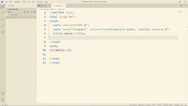Collapse all folders in Explorer
The height and width of the screenshot is (106, 188).
[x=35, y=12]
